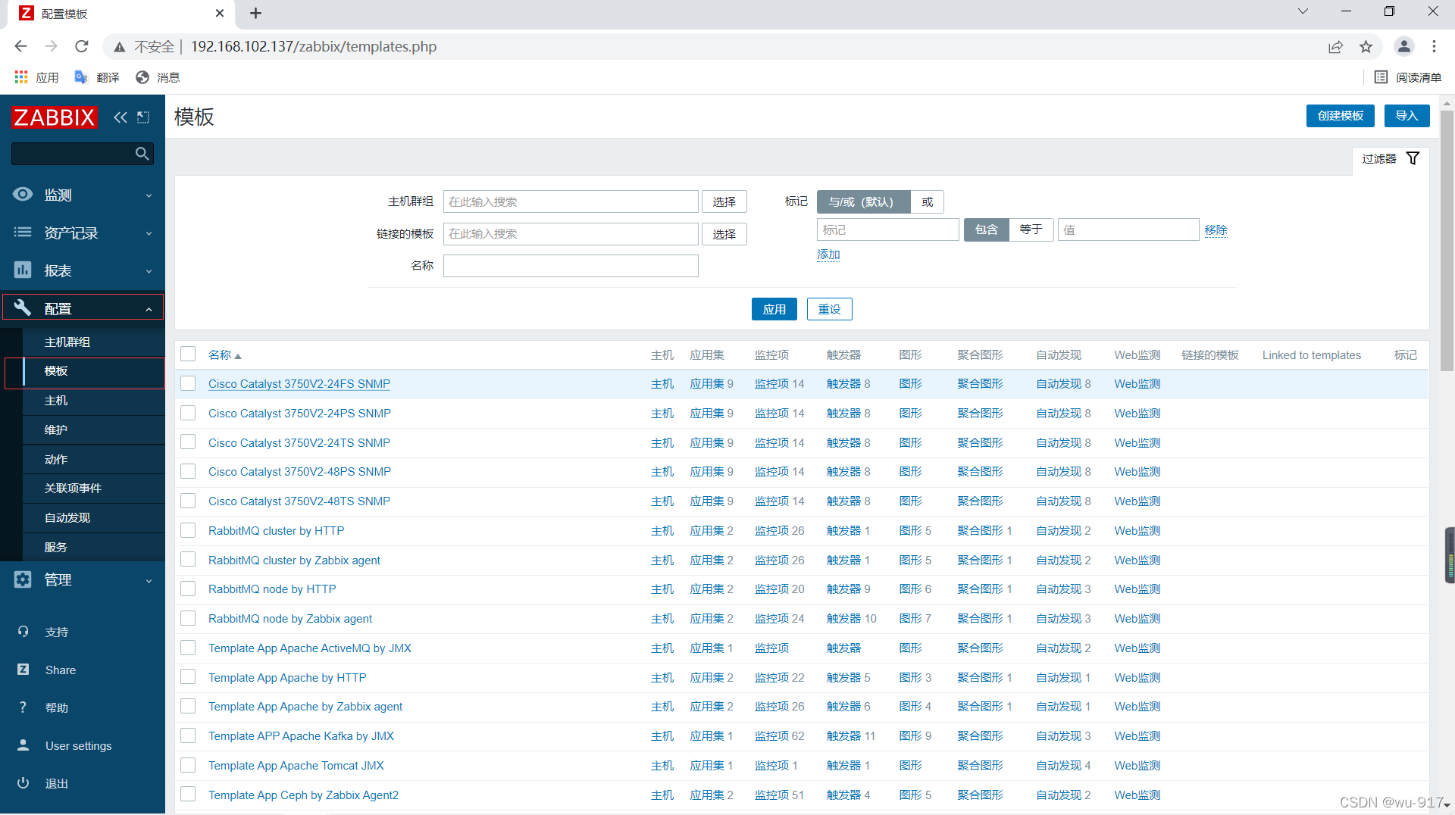The height and width of the screenshot is (815, 1455).
Task: Click the Zabbix logo
Action: [54, 117]
